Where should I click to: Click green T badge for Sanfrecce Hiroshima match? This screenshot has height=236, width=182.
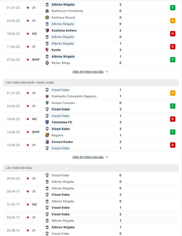[173, 8]
